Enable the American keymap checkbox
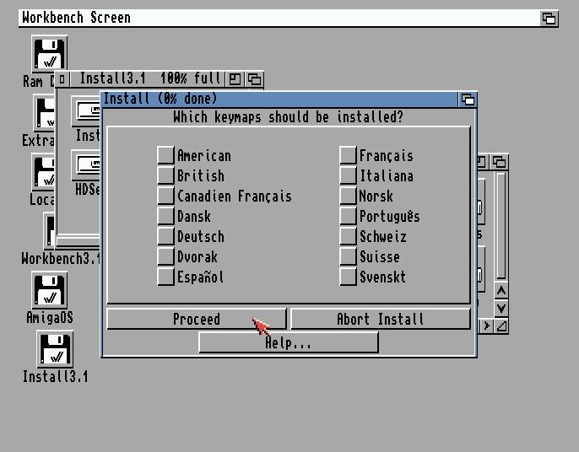Image resolution: width=579 pixels, height=452 pixels. coord(165,155)
